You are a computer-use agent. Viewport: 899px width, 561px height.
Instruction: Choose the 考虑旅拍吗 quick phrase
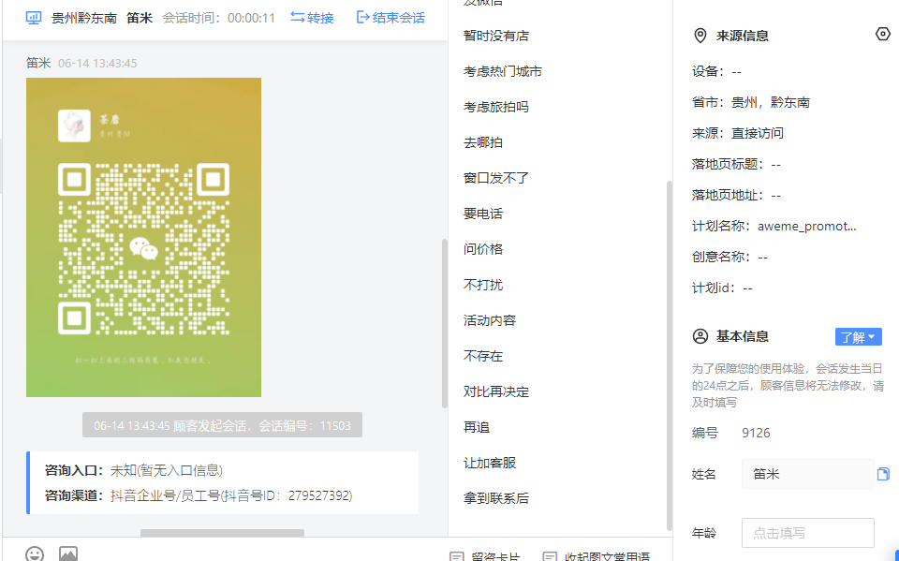496,107
